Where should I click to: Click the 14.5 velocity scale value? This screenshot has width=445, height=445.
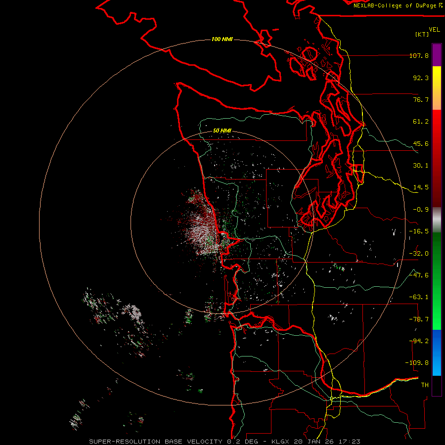coord(421,187)
